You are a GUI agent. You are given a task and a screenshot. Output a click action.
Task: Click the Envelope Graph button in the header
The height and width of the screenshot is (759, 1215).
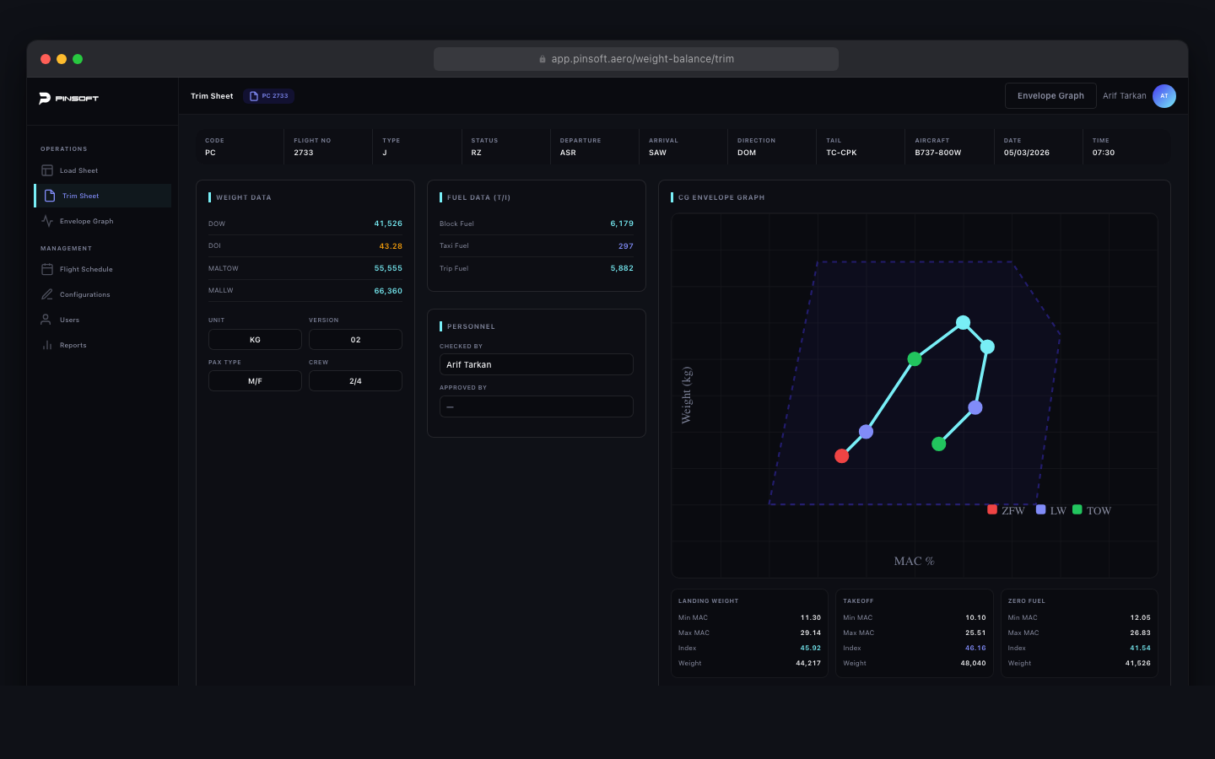tap(1050, 95)
